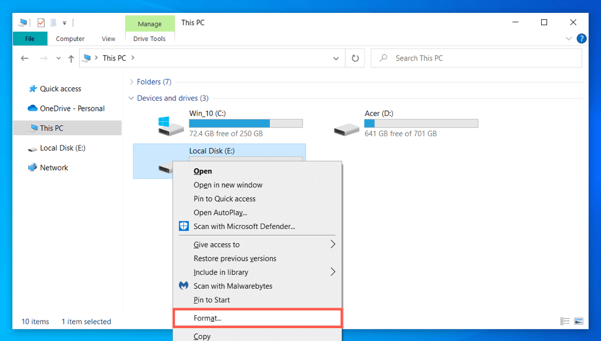Expand the Folders (7) group

(131, 81)
